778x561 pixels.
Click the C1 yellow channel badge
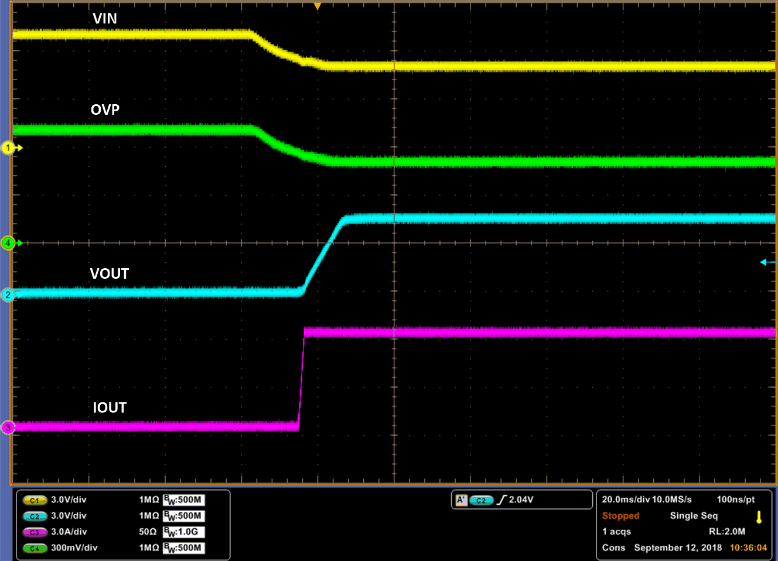click(35, 500)
